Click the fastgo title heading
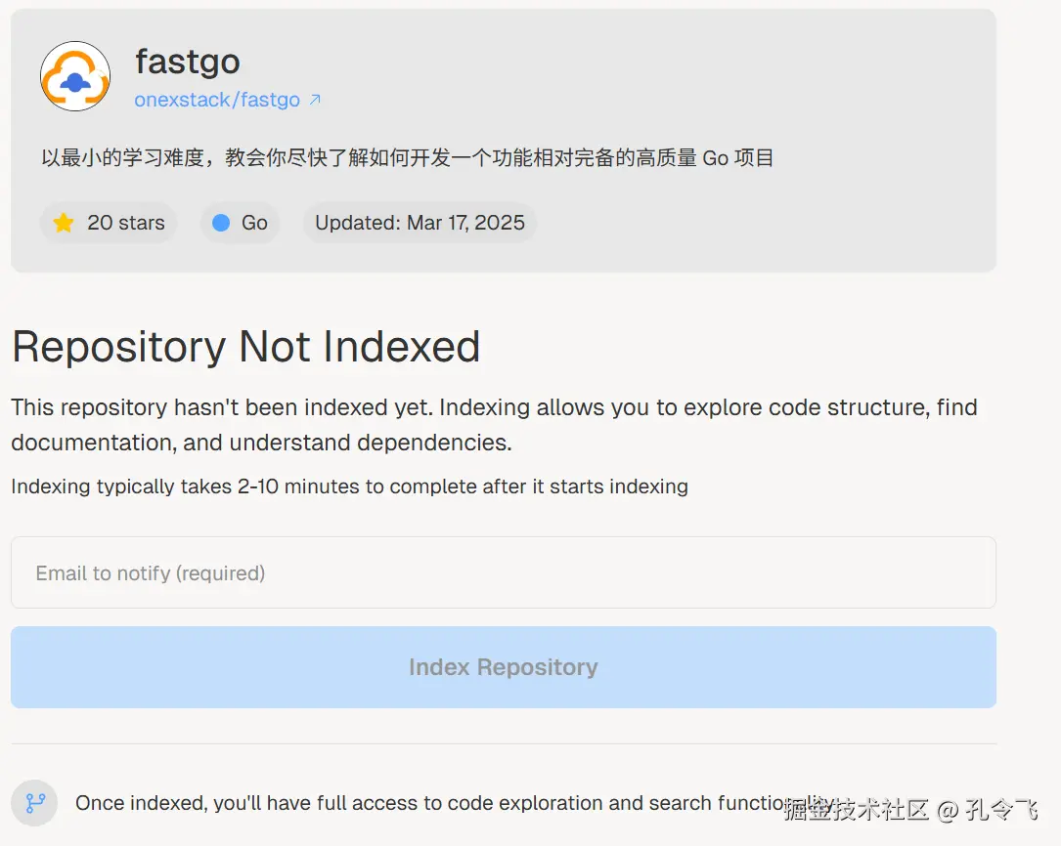 click(188, 62)
